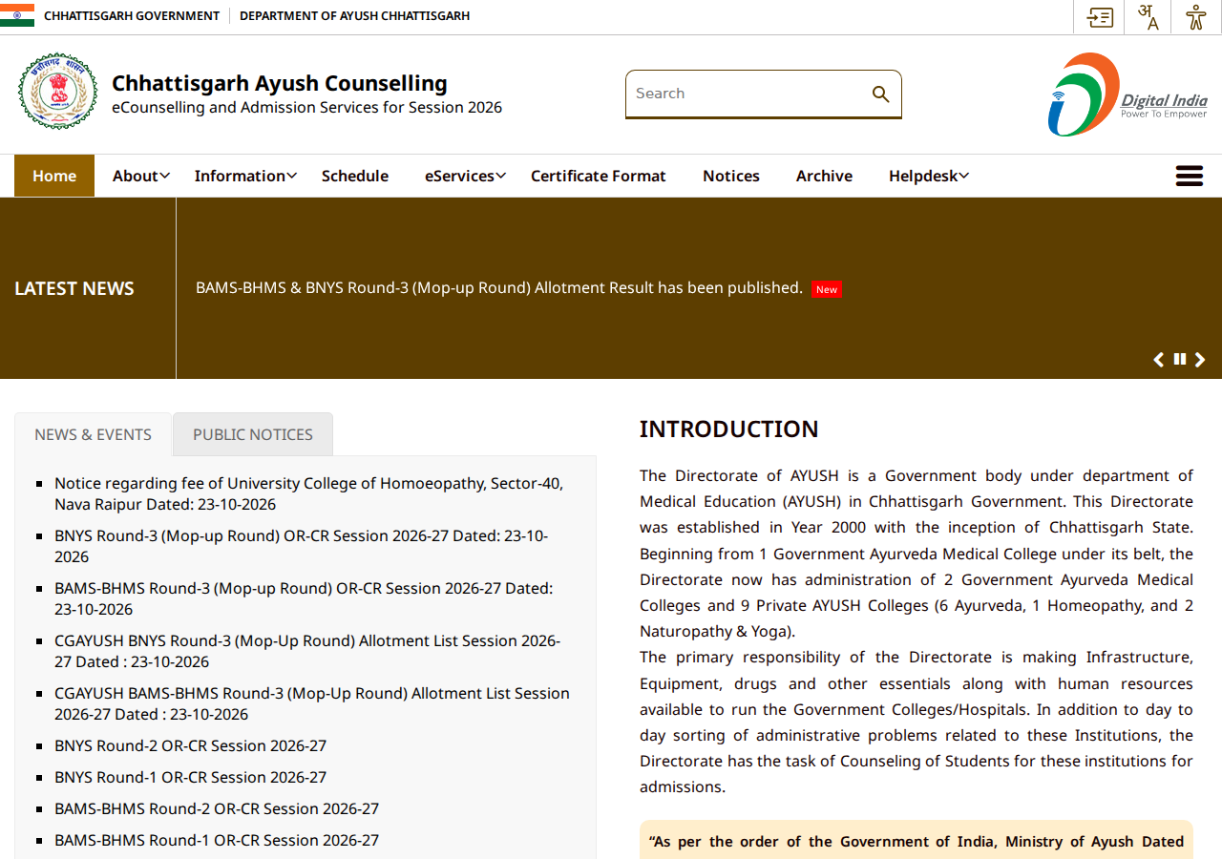Open the Schedule menu item
This screenshot has height=859, width=1222.
point(355,176)
